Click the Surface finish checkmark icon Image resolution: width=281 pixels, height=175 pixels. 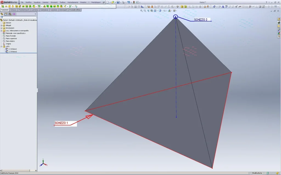point(236,7)
